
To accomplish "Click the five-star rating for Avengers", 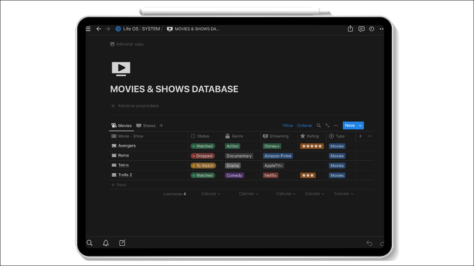I will pos(312,146).
